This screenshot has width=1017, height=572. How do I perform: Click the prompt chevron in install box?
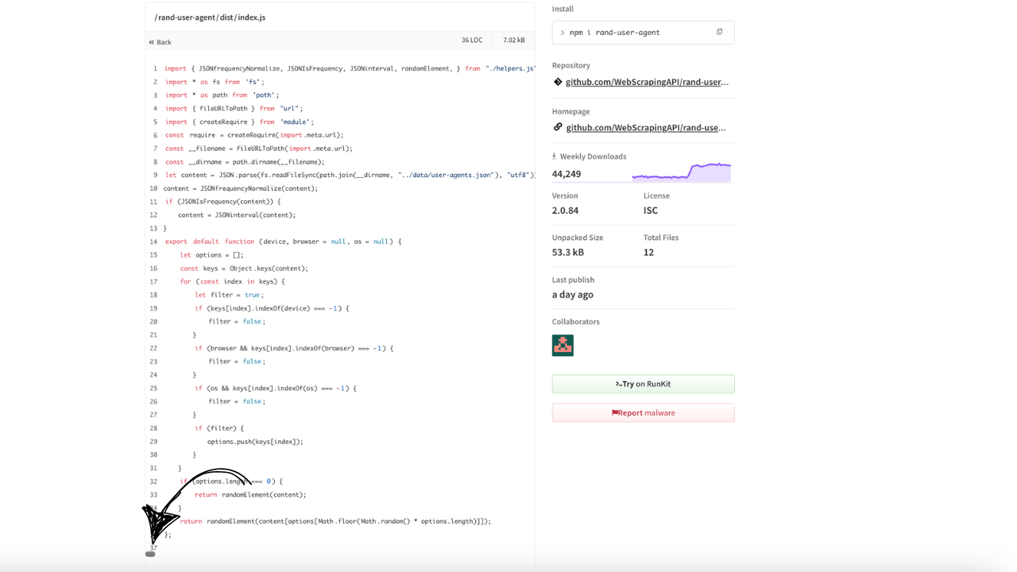click(563, 33)
